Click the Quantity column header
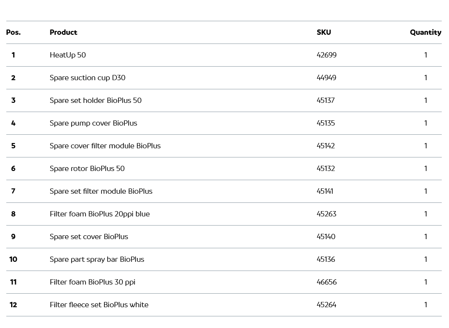The height and width of the screenshot is (328, 449). click(x=425, y=32)
